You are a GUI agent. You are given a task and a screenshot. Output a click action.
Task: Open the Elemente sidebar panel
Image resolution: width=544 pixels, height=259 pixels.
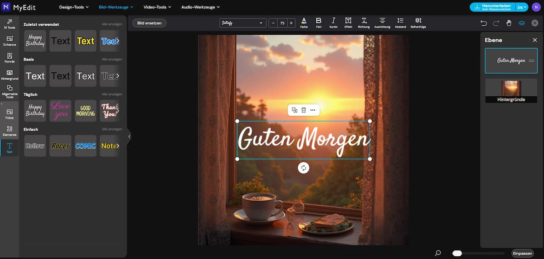tap(9, 131)
